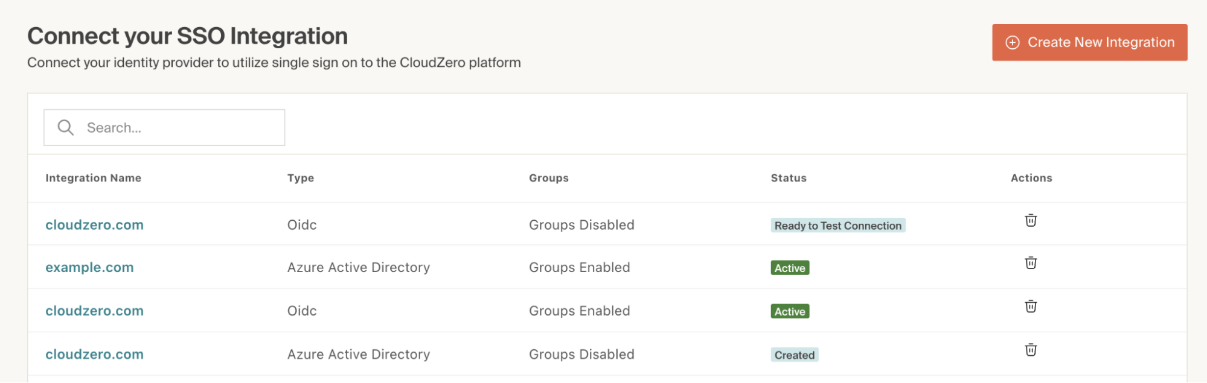Focus the Search integrations text field
The image size is (1207, 383).
(181, 127)
